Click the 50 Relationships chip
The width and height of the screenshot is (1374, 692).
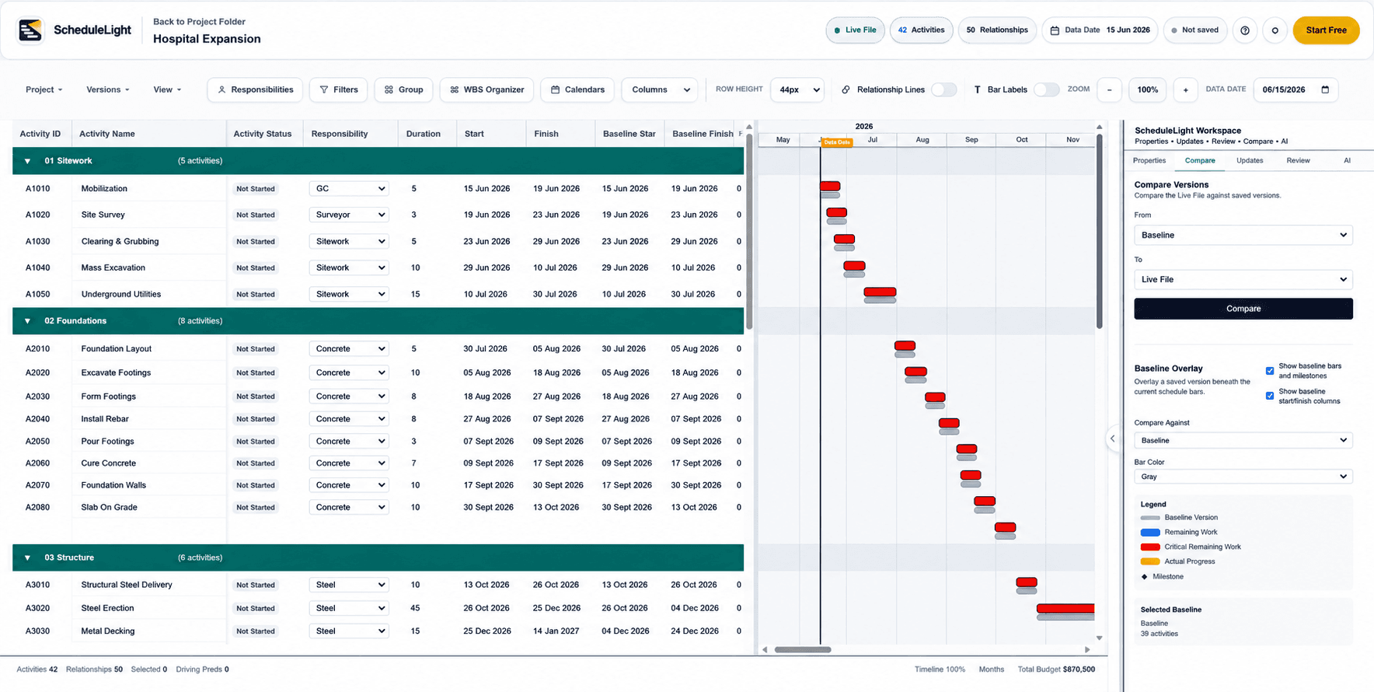997,30
